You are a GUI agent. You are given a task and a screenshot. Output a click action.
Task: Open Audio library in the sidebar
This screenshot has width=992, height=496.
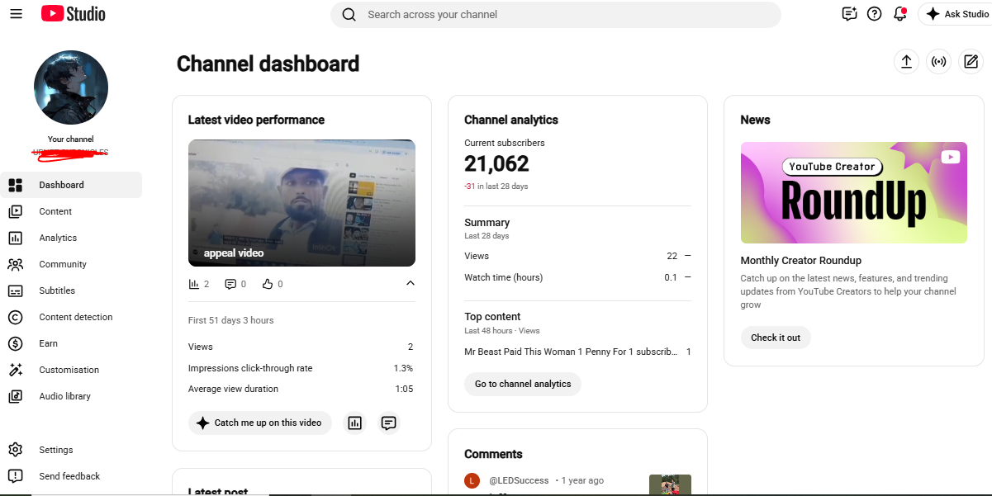click(71, 396)
